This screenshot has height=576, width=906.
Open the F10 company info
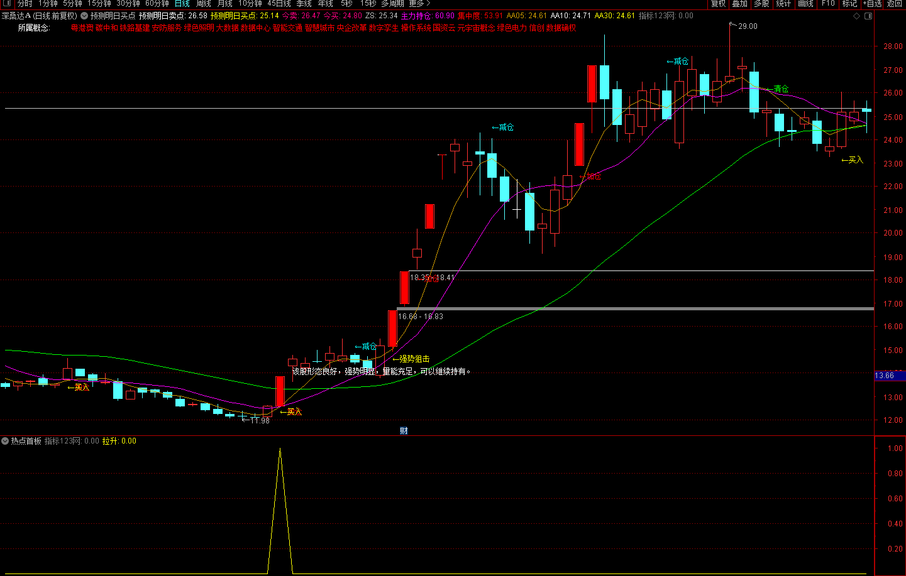coord(828,4)
